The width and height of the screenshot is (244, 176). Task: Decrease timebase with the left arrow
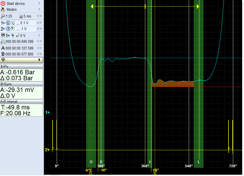[38, 16]
